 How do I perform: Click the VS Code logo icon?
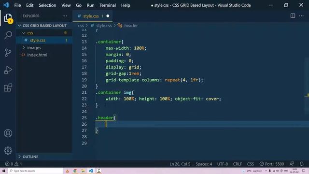click(6, 5)
